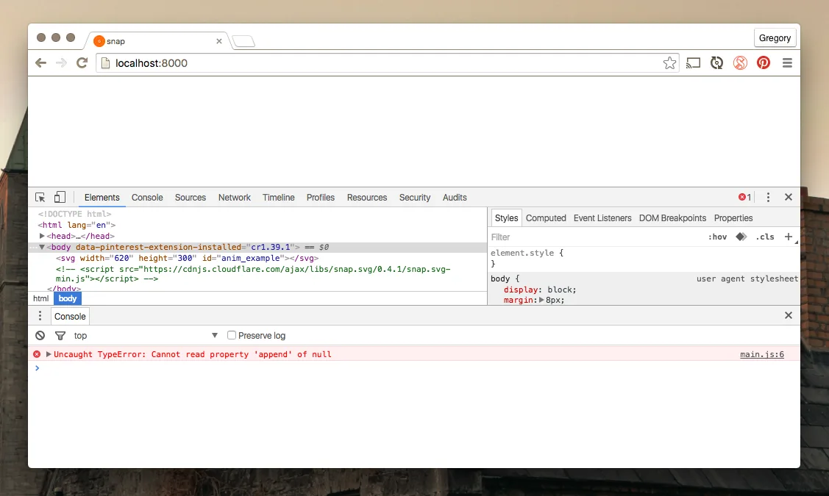Screen dimensions: 829x496
Task: Toggle device mode toolbar icon
Action: (60, 198)
